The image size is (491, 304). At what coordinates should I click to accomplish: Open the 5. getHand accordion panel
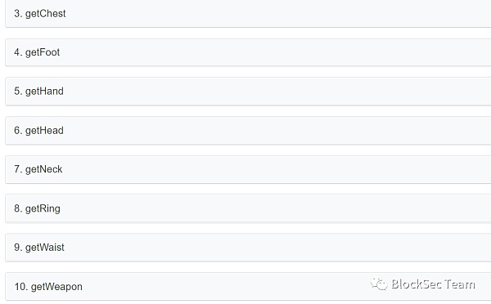coord(248,92)
